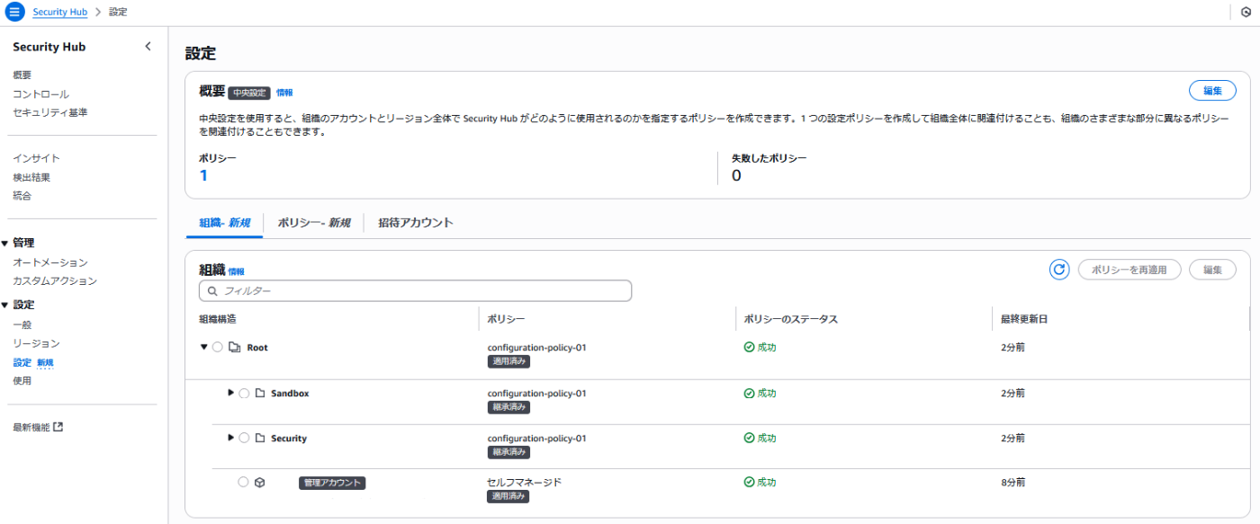The image size is (1260, 524).
Task: Click the account cube icon in 管理アカウント row
Action: tap(259, 483)
